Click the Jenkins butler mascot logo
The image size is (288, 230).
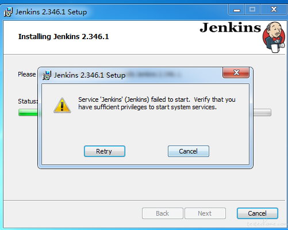point(274,37)
